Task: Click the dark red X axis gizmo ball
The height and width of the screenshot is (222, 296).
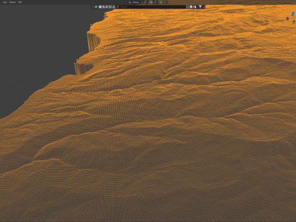Action: tap(287, 18)
